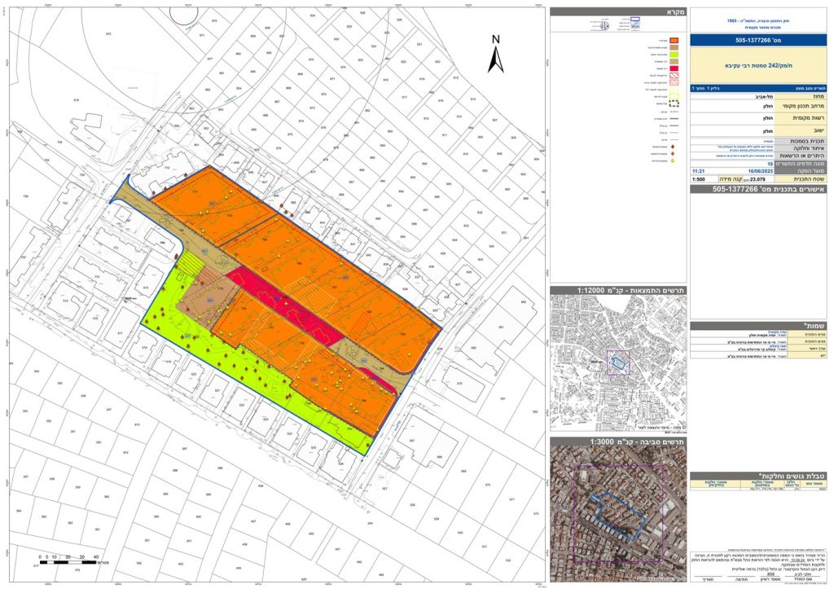Click the 1:3000 aerial photo thumbnail
This screenshot has height=589, width=834.
point(618,514)
